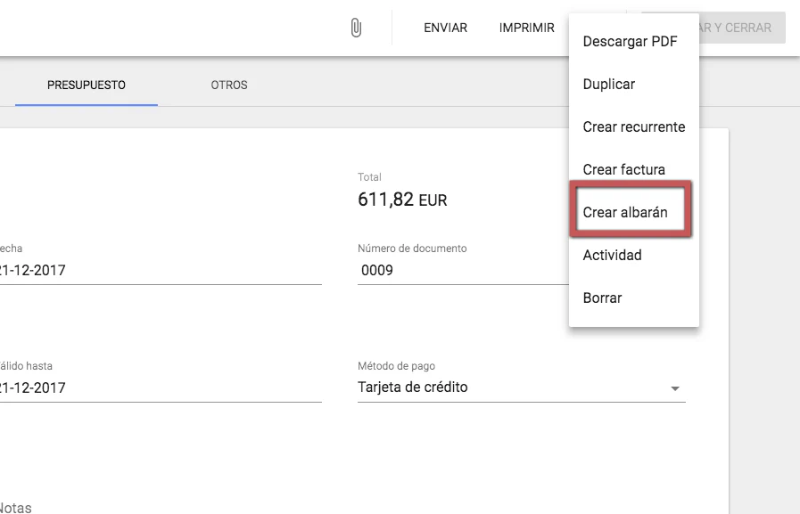Click Crear factura in the menu
The height and width of the screenshot is (514, 800).
[x=623, y=170]
